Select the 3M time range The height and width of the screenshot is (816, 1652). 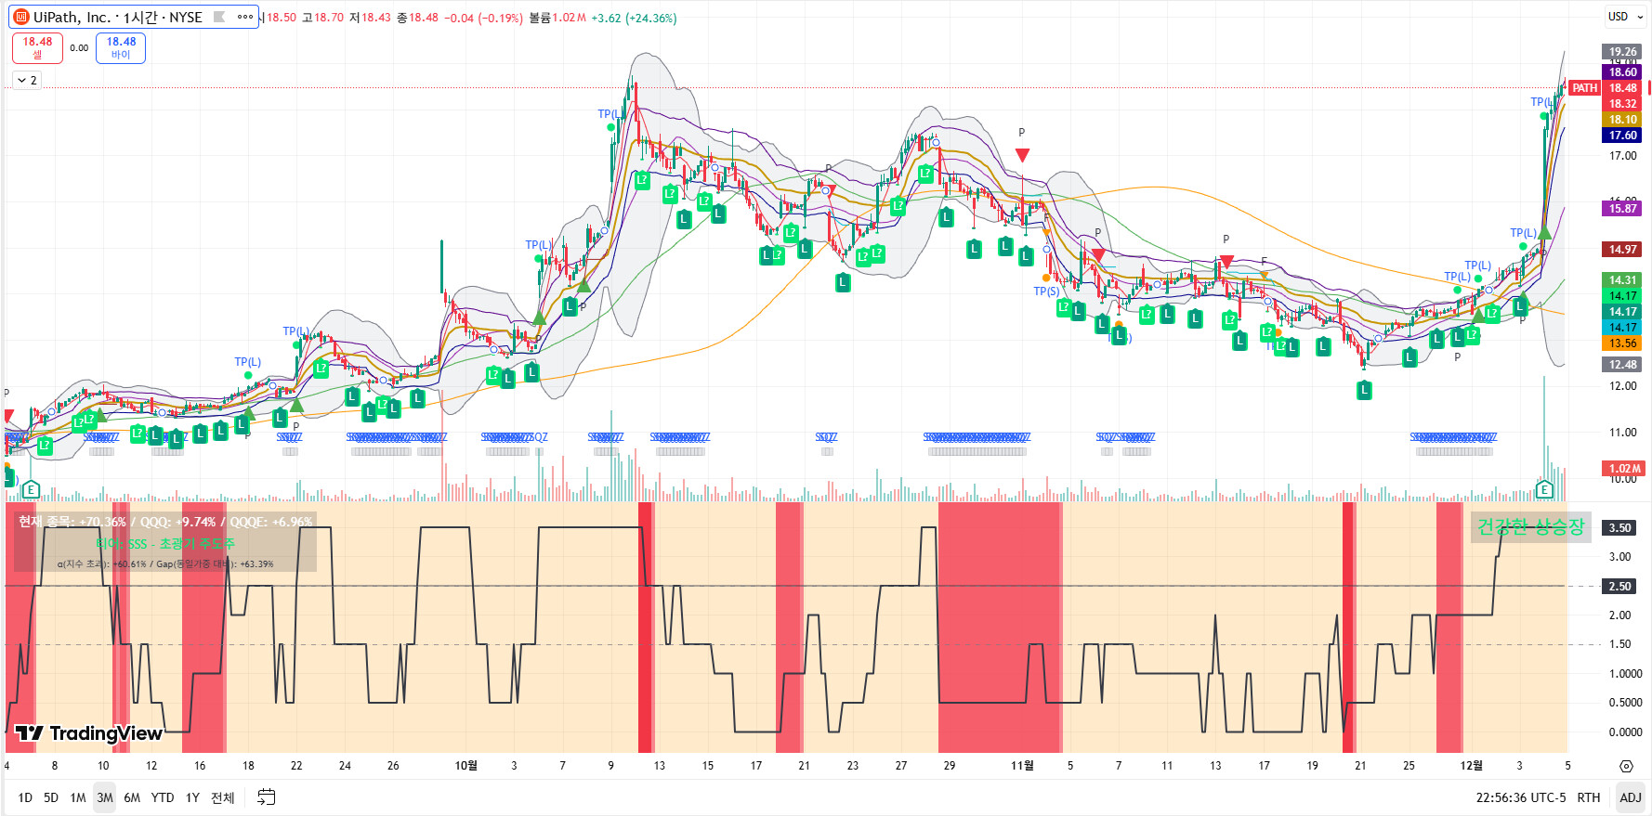105,797
